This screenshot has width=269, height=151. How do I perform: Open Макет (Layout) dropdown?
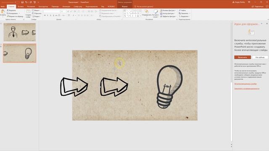(x=36, y=10)
